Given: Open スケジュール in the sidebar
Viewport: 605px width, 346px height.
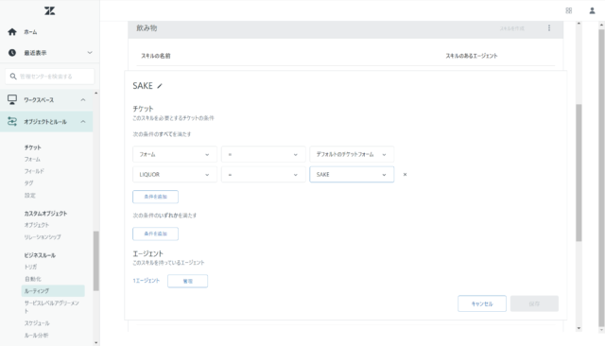Looking at the screenshot, I should click(x=37, y=323).
